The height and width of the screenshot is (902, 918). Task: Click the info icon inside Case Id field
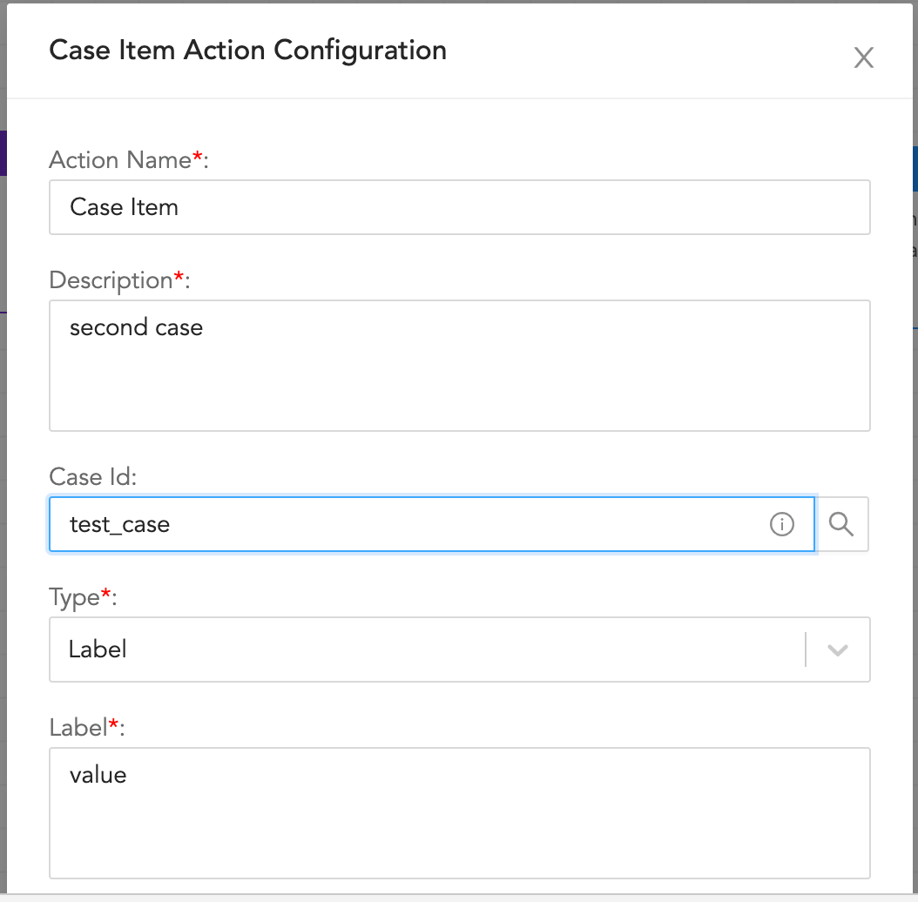click(x=782, y=524)
